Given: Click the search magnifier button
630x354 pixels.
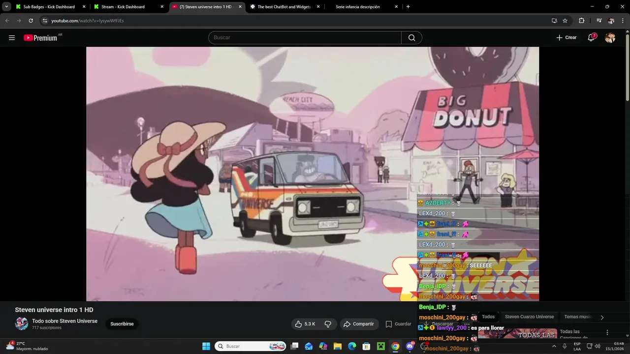Looking at the screenshot, I should point(411,38).
